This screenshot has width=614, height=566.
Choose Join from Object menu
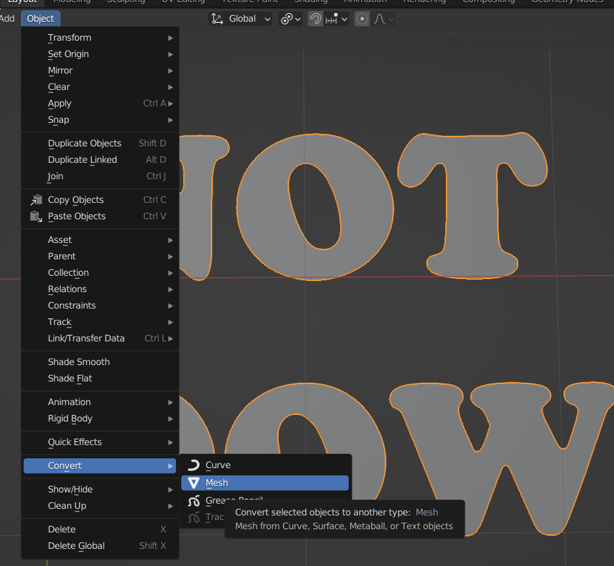tap(100, 176)
